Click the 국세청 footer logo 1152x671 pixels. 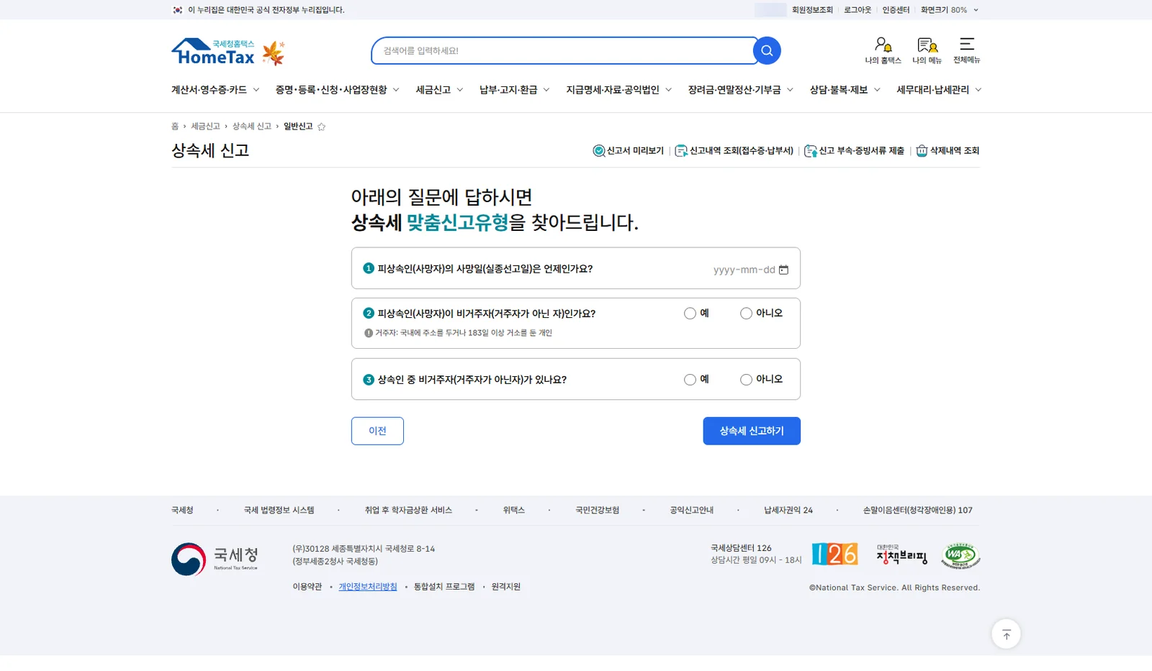point(215,559)
